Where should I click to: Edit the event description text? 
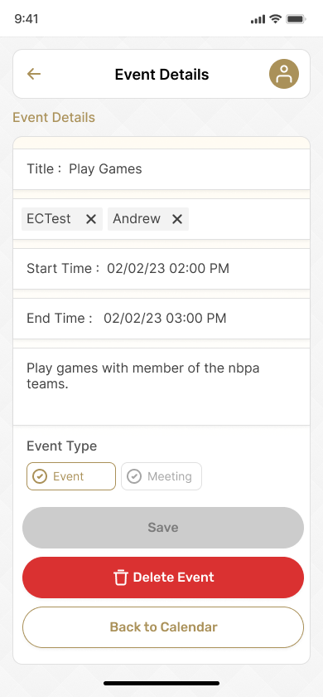[x=161, y=387]
